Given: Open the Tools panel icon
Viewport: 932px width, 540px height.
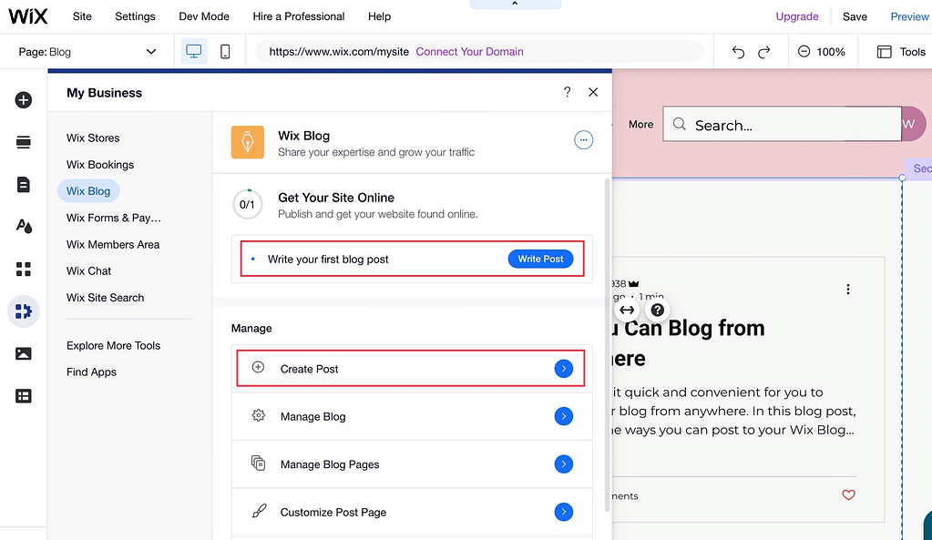Looking at the screenshot, I should pyautogui.click(x=885, y=52).
